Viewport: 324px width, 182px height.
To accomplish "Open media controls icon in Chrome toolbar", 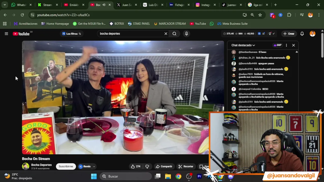I will pyautogui.click(x=302, y=15).
